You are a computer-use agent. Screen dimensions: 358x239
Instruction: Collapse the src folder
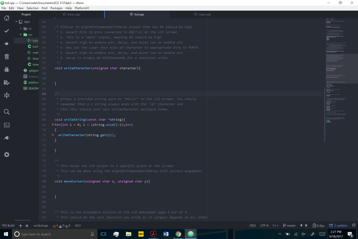pos(20,35)
